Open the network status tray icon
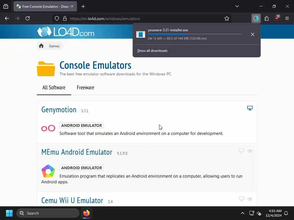 pyautogui.click(x=252, y=213)
